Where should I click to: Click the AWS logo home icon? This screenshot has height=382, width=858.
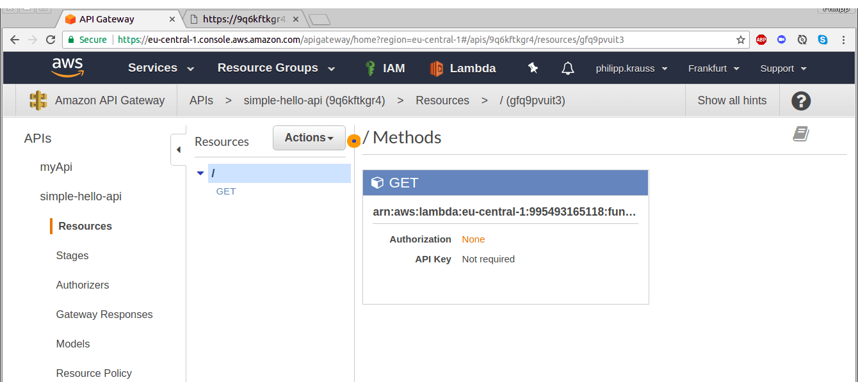[x=67, y=68]
